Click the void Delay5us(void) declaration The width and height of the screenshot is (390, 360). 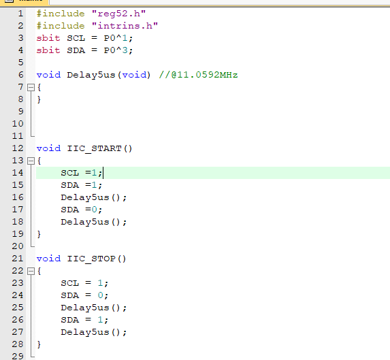[93, 75]
